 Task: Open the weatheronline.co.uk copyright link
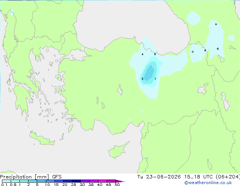208,183
